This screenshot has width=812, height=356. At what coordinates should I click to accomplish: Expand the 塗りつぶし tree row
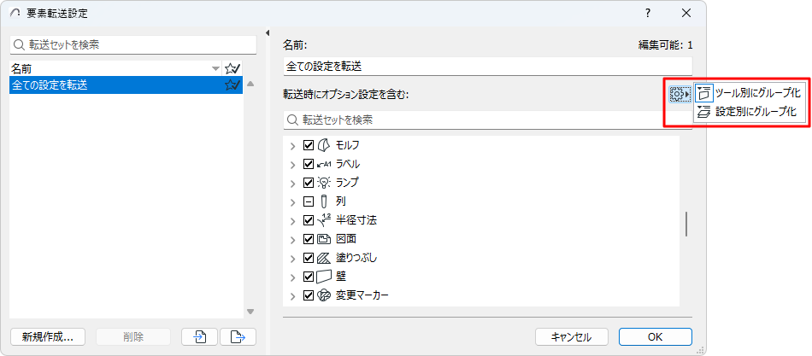pos(292,258)
